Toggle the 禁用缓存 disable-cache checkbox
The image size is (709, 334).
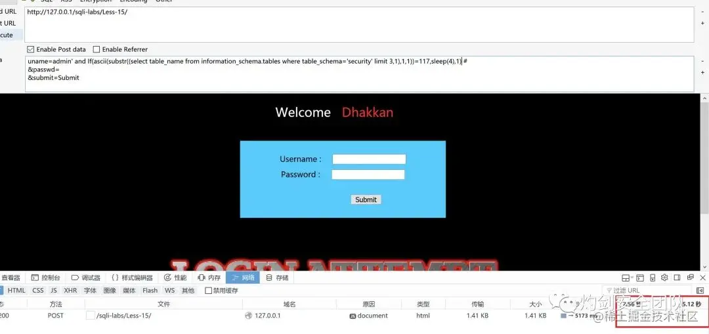(208, 291)
